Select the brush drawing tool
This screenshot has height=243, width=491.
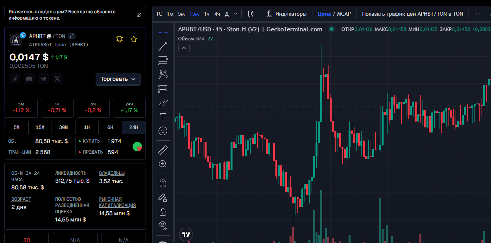click(163, 103)
